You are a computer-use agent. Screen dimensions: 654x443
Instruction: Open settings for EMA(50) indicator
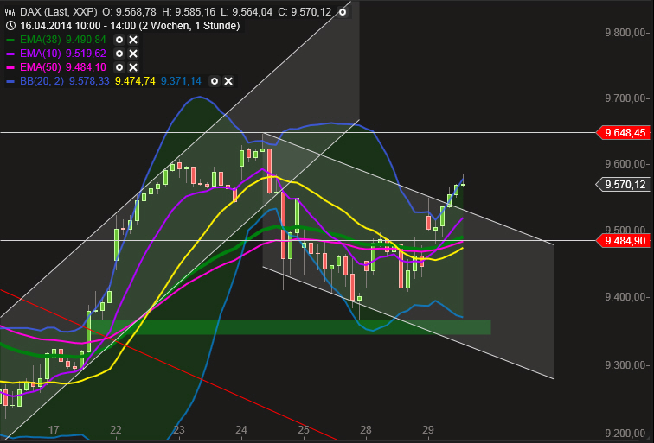pyautogui.click(x=119, y=67)
